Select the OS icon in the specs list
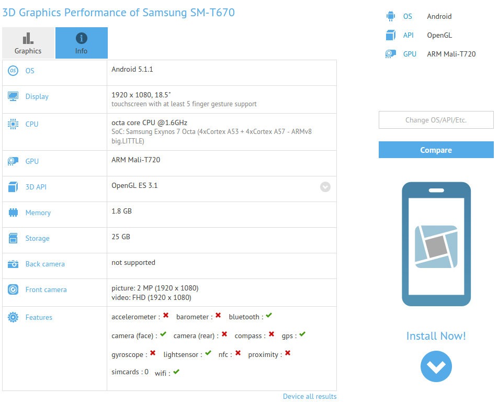498x402 pixels. tap(13, 70)
